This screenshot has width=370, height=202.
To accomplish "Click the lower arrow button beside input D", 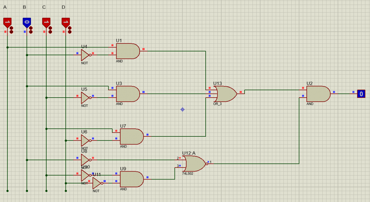I will coord(70,32).
